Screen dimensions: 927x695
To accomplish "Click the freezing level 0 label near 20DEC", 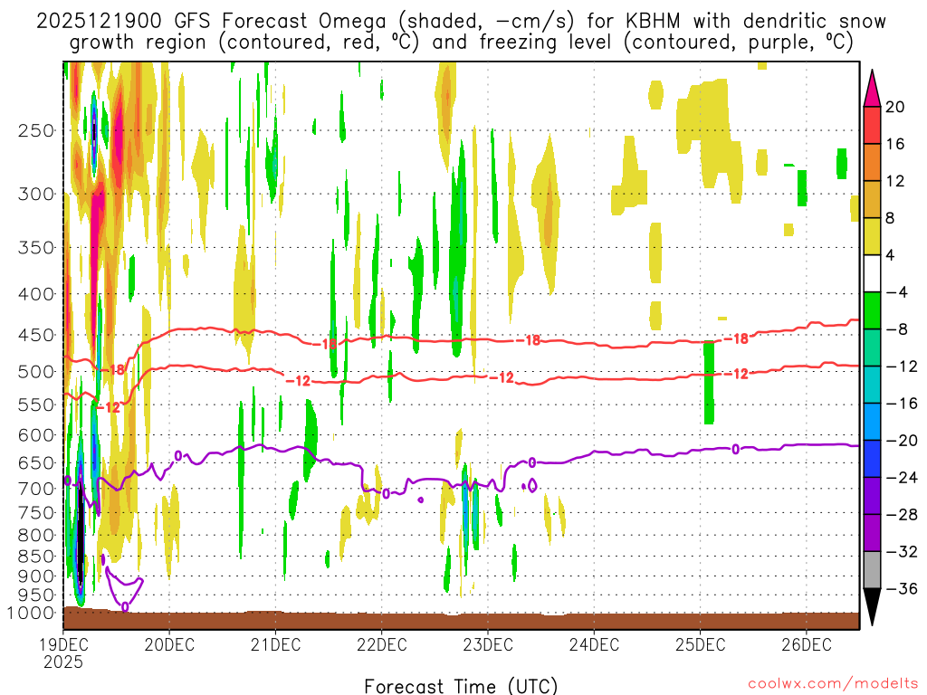I will 178,456.
